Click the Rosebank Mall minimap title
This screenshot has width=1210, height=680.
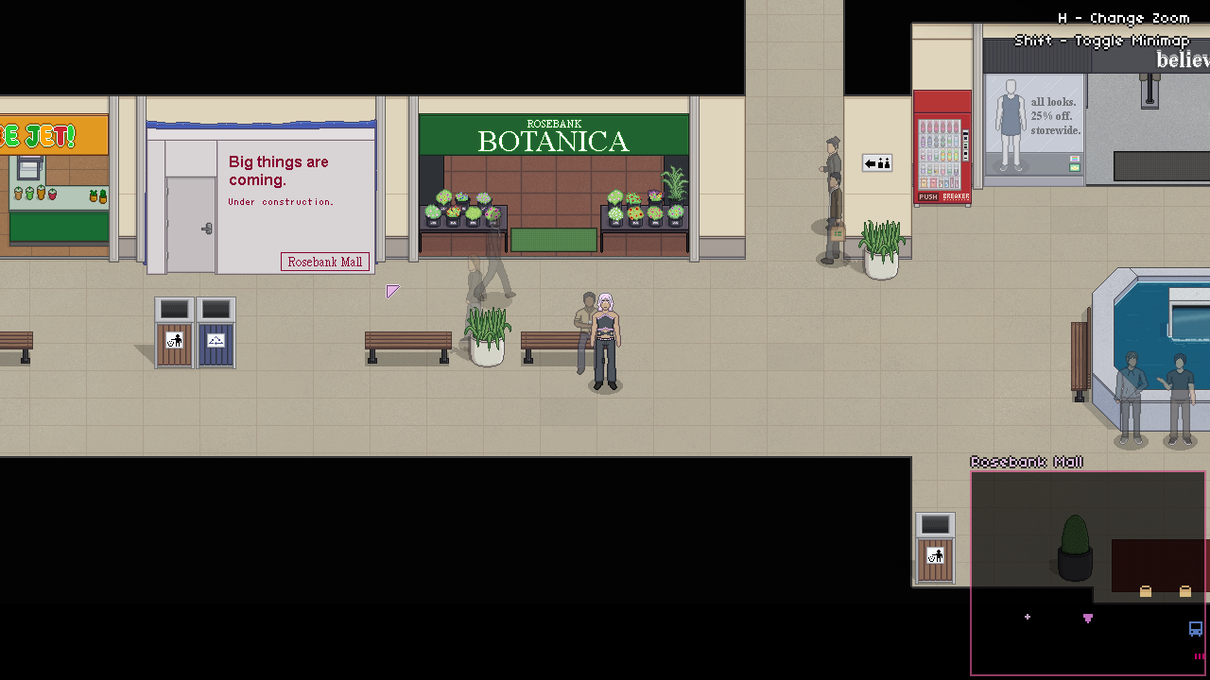click(x=1027, y=462)
